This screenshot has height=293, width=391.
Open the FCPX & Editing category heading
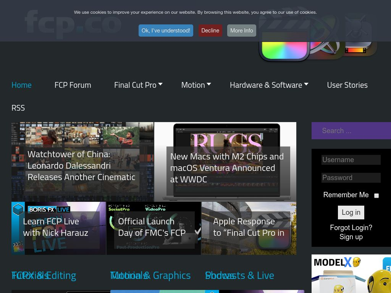coord(44,275)
